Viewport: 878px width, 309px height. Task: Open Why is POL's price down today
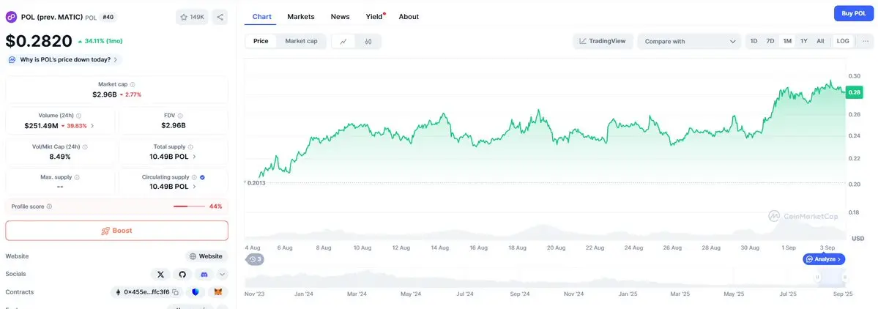coord(63,59)
